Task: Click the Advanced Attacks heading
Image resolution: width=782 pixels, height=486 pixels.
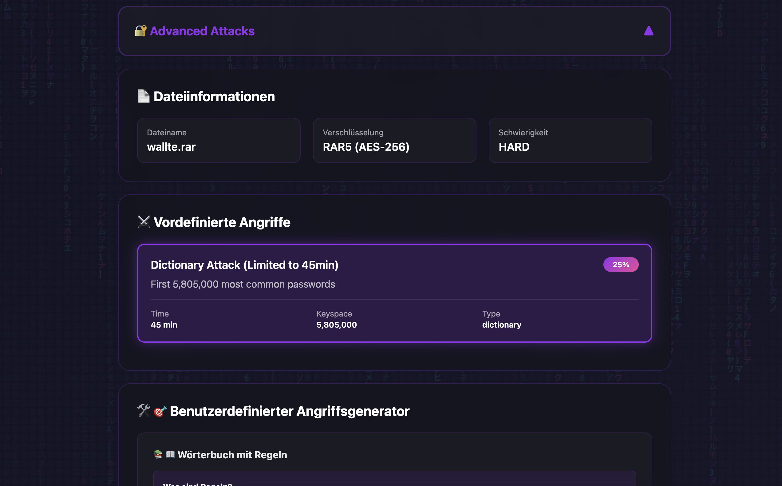Action: [202, 31]
